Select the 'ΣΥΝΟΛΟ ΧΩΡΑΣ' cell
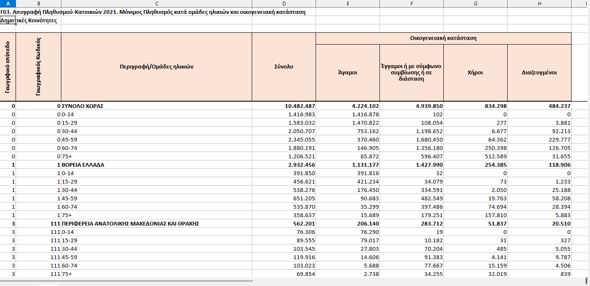The width and height of the screenshot is (590, 286). tap(156, 106)
